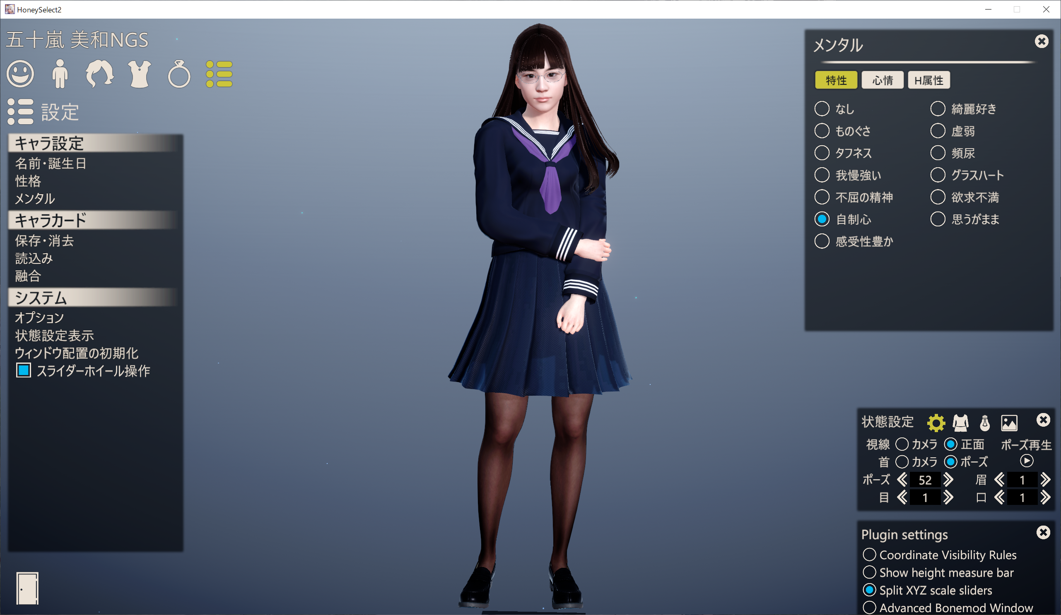Select the background image icon in 状態設定
The image size is (1061, 615).
click(1009, 423)
